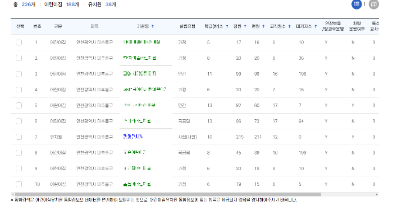Click the waiting count 64 in row 6
393x206 pixels.
point(301,121)
